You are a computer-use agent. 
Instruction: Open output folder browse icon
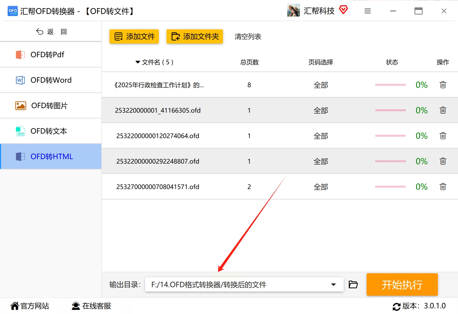353,284
